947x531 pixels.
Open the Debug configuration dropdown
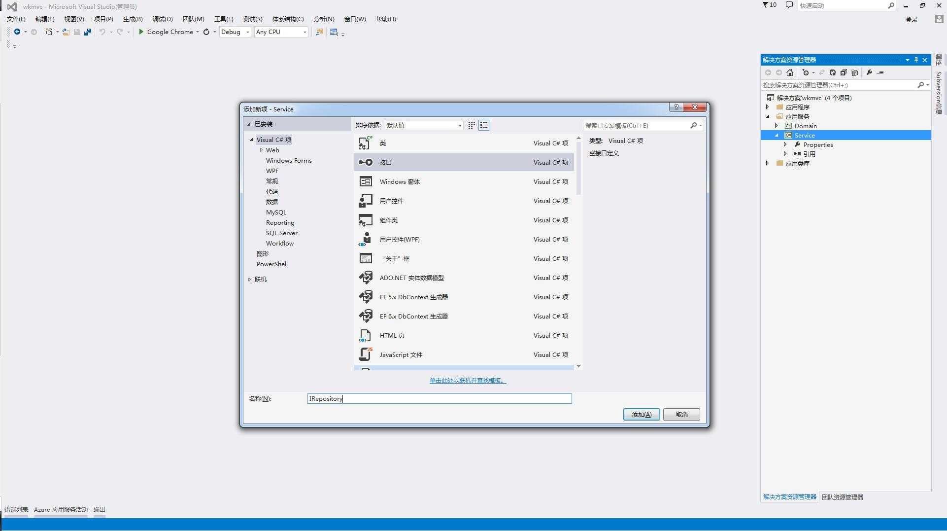(x=235, y=32)
